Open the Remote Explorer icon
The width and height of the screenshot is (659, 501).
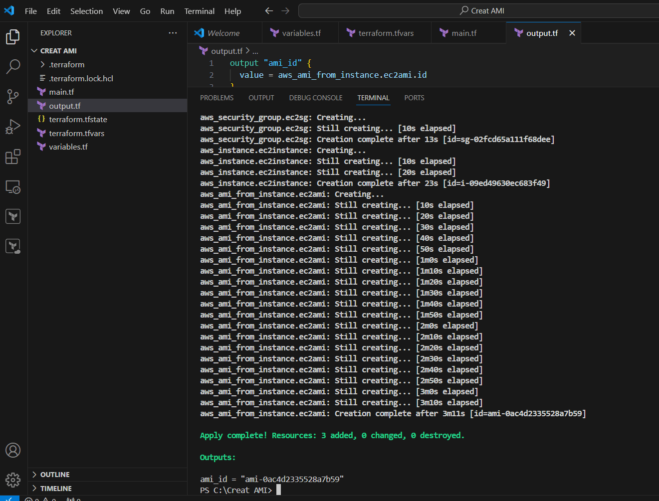click(13, 187)
